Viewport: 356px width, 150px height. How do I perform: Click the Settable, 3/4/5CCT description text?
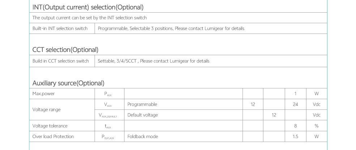[x=154, y=61]
